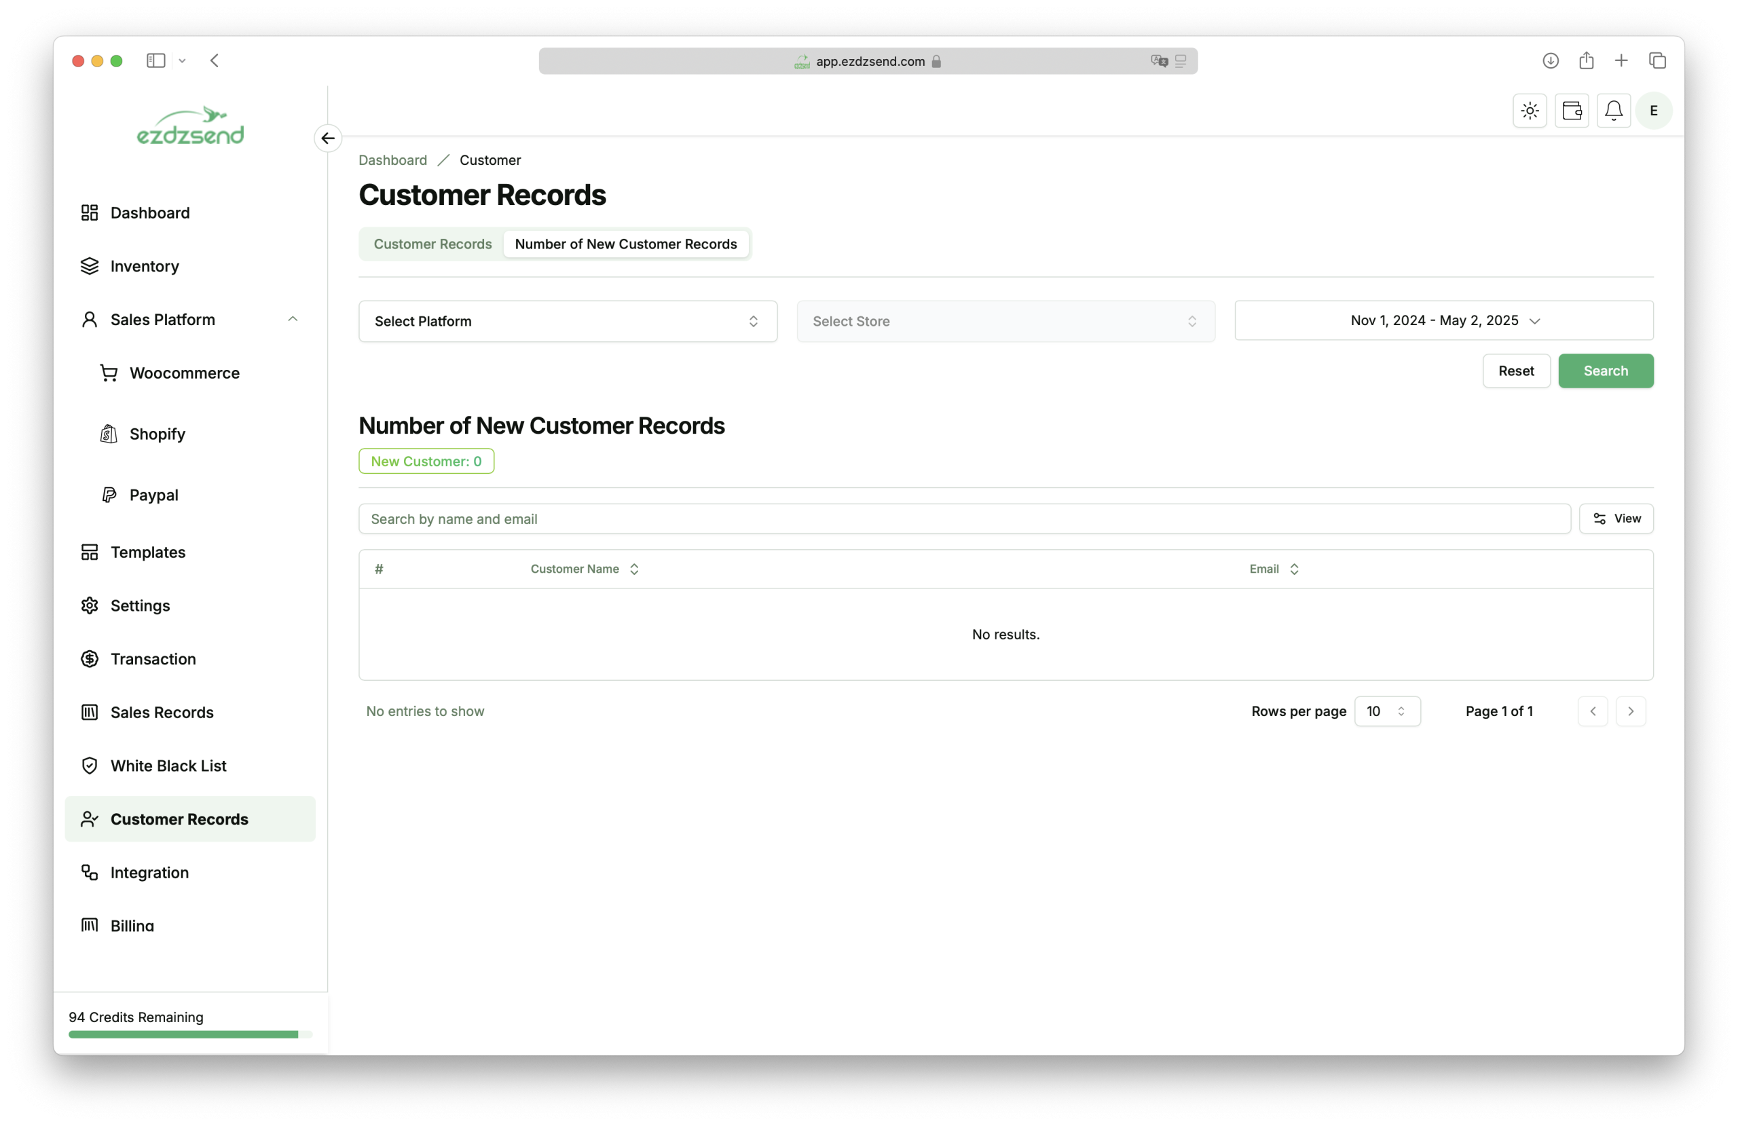Click the user avatar labeled E

coord(1653,111)
